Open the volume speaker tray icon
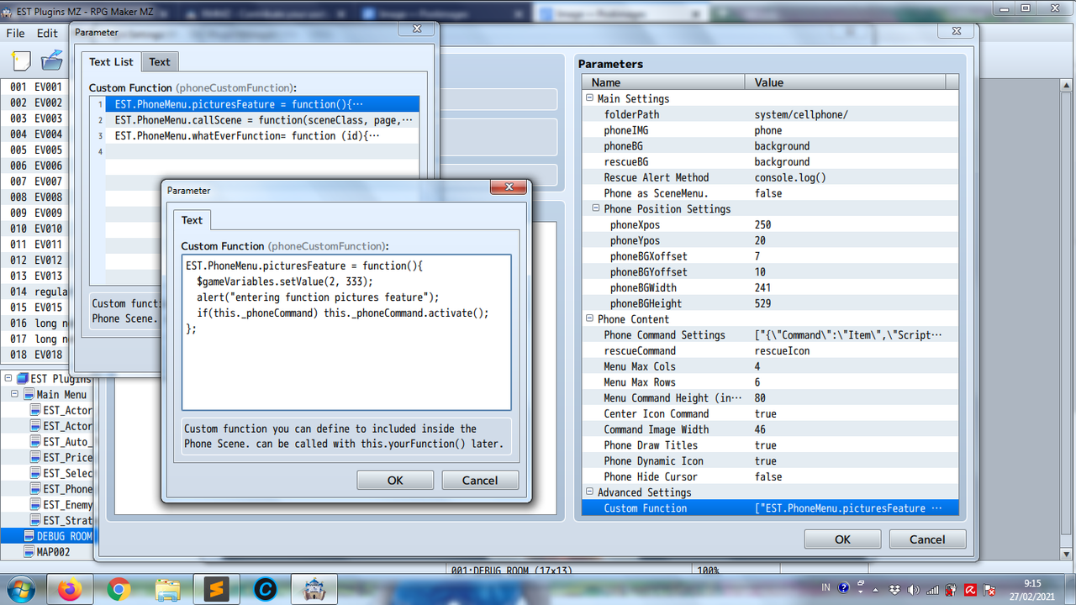The width and height of the screenshot is (1076, 605). (915, 589)
